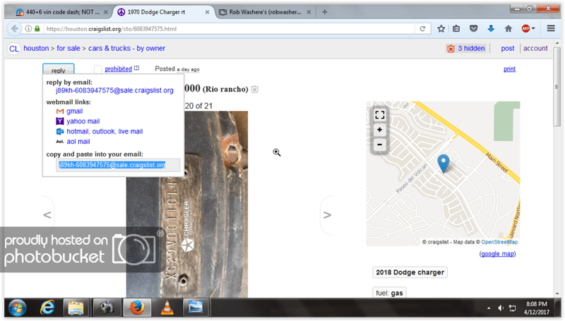Open hotmail, outlook, live mail link

pos(105,131)
